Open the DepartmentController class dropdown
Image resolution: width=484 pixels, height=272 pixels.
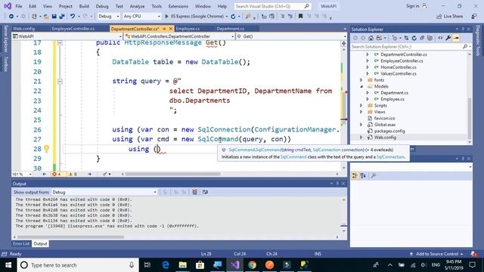pyautogui.click(x=179, y=36)
